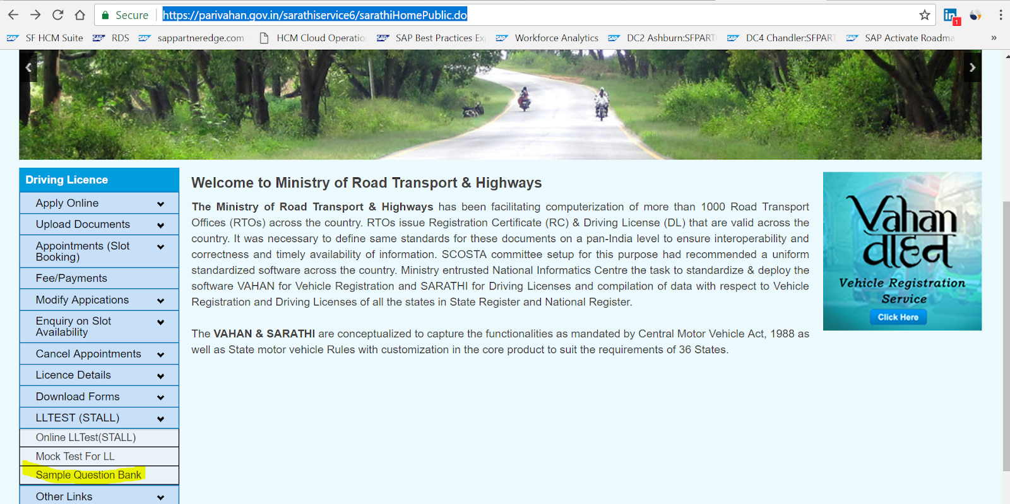Viewport: 1010px width, 504px height.
Task: Open the Vahan Vehicle Registration Service image
Action: [x=902, y=251]
